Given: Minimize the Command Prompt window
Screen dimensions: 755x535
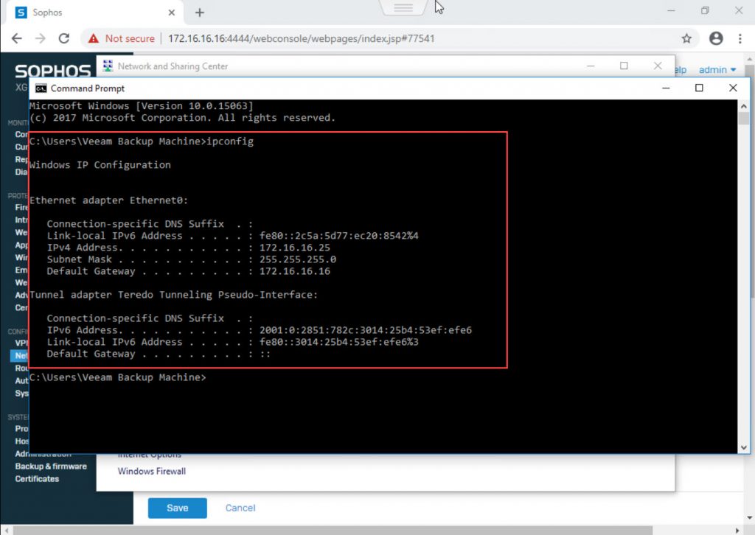Looking at the screenshot, I should (x=666, y=88).
